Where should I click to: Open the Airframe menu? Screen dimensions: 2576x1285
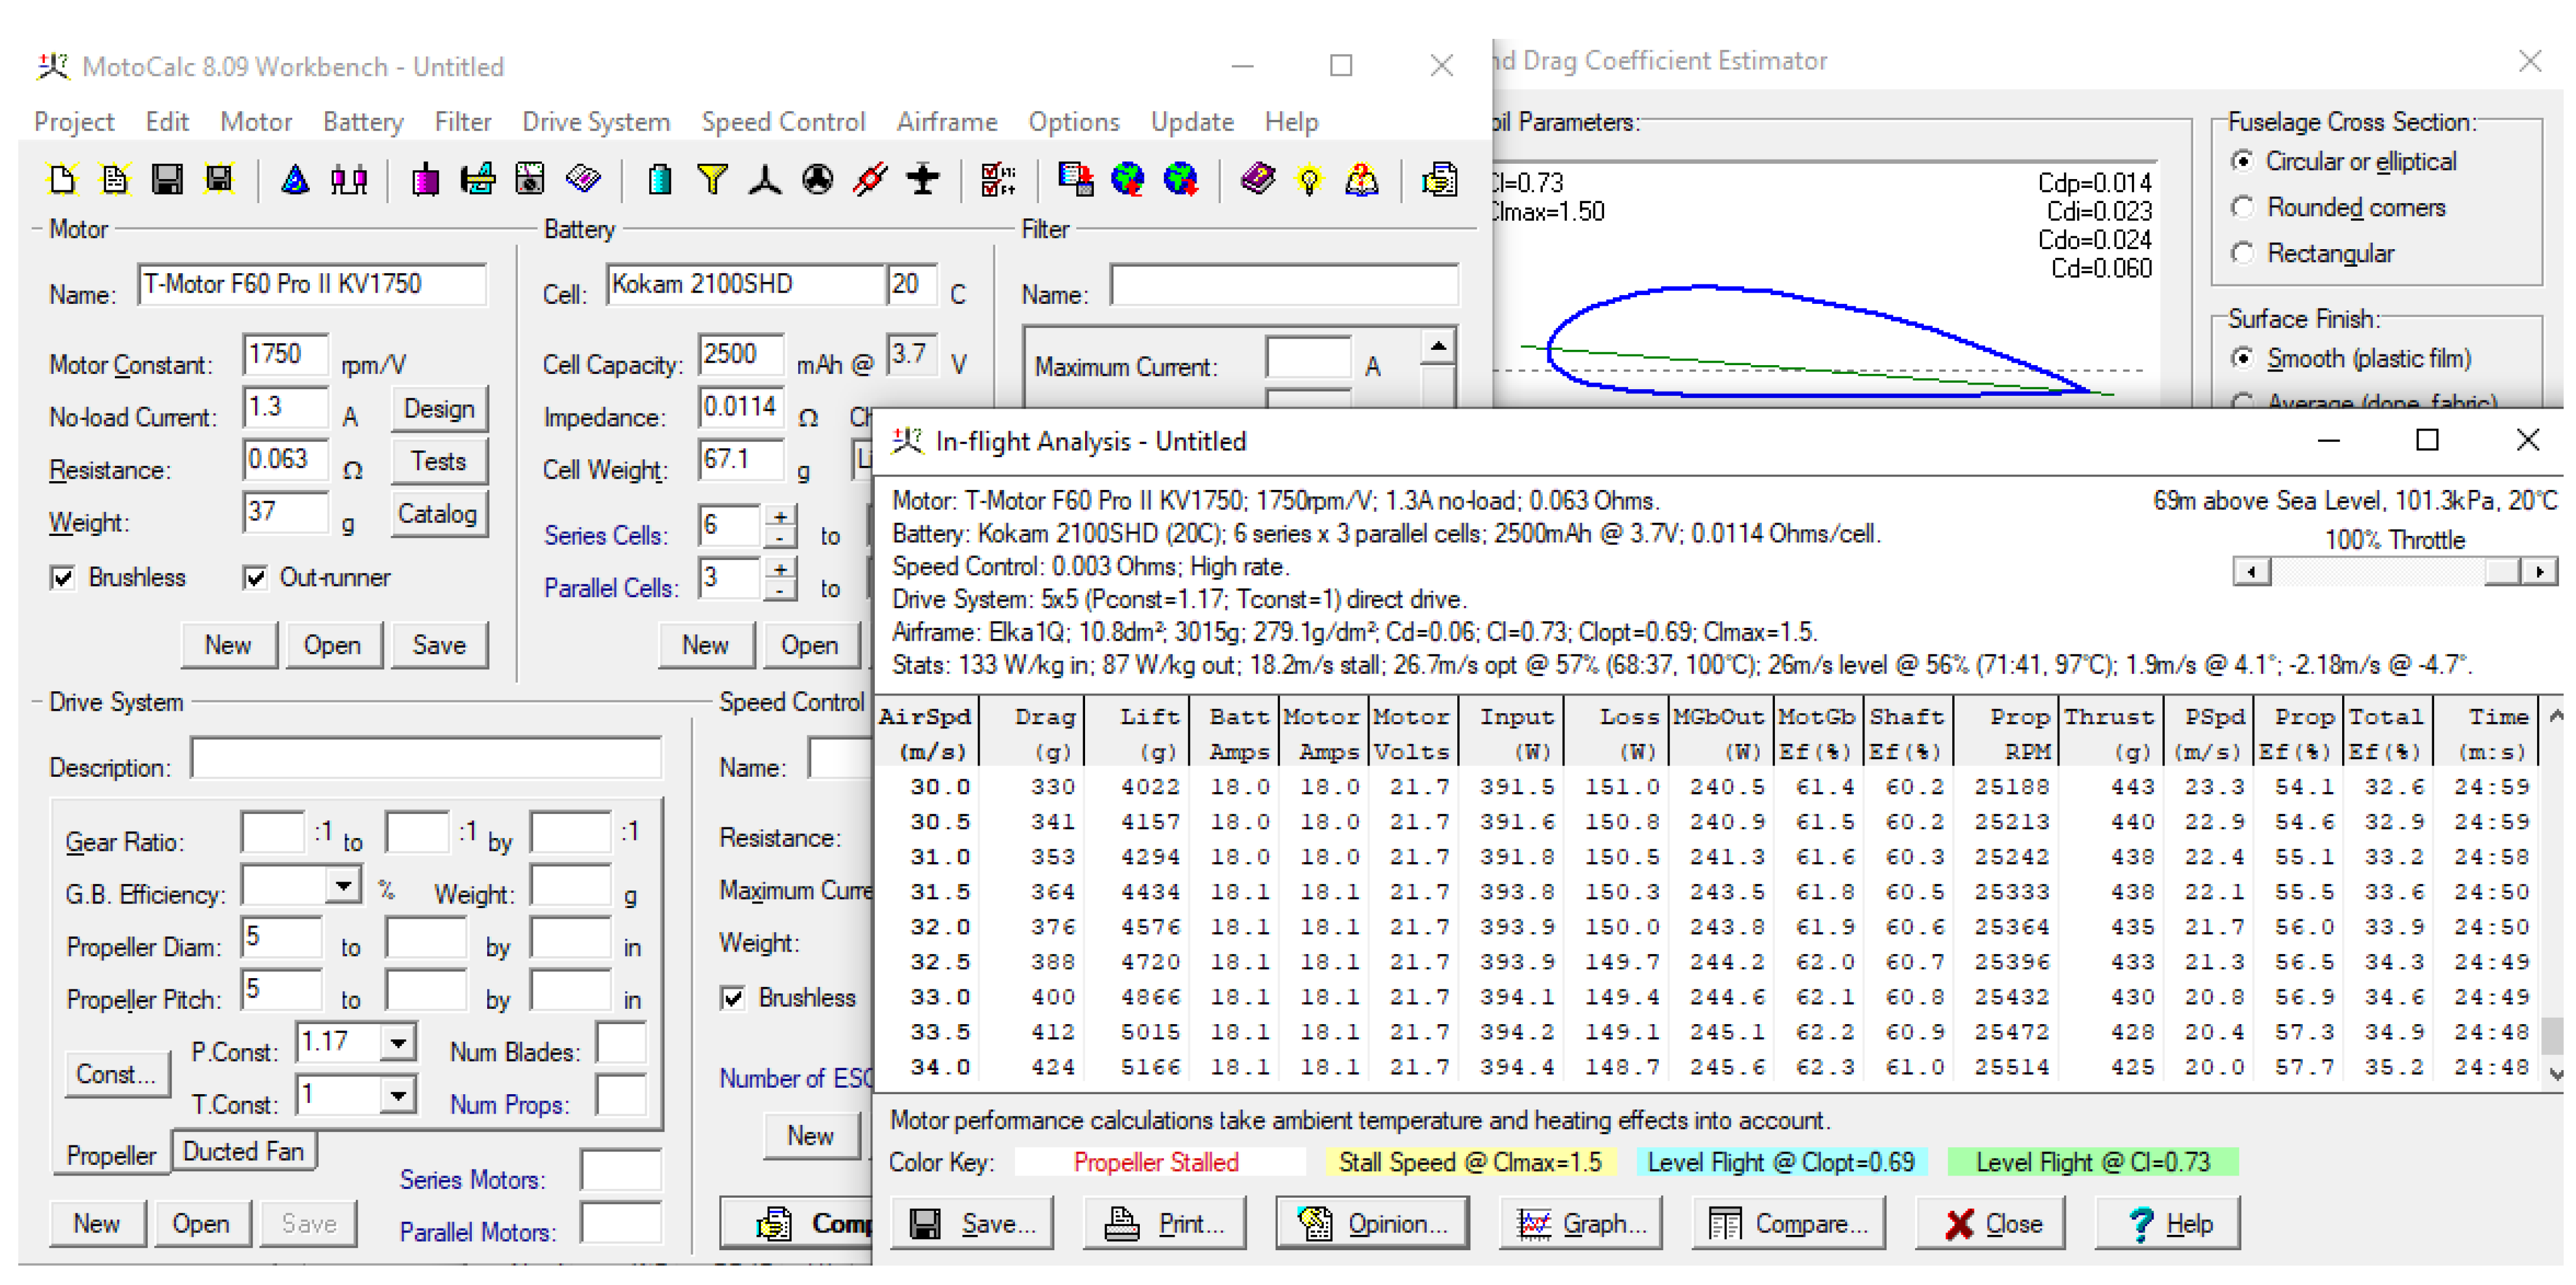click(x=946, y=122)
